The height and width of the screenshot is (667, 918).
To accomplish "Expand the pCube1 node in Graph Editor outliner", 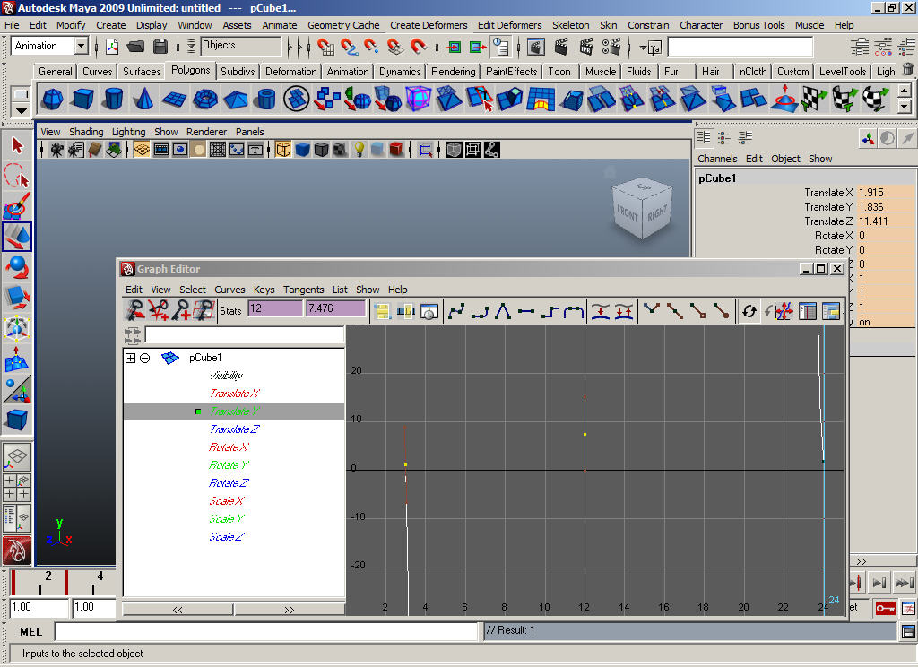I will [131, 358].
